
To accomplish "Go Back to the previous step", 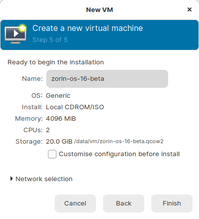I will 123,204.
